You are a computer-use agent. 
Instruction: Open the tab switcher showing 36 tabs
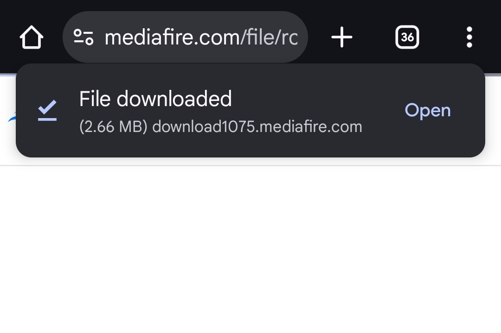click(407, 37)
